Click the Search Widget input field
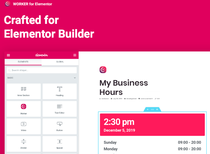This screenshot has height=154, width=210. (42, 70)
